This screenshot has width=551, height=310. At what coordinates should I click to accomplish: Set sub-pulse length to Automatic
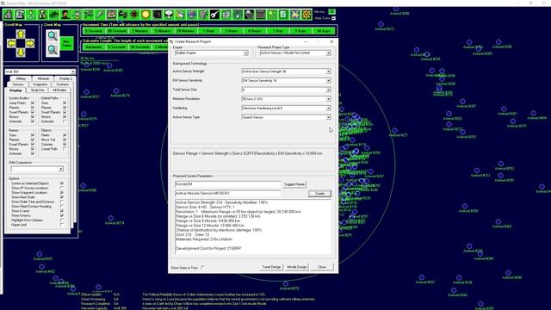pyautogui.click(x=94, y=46)
